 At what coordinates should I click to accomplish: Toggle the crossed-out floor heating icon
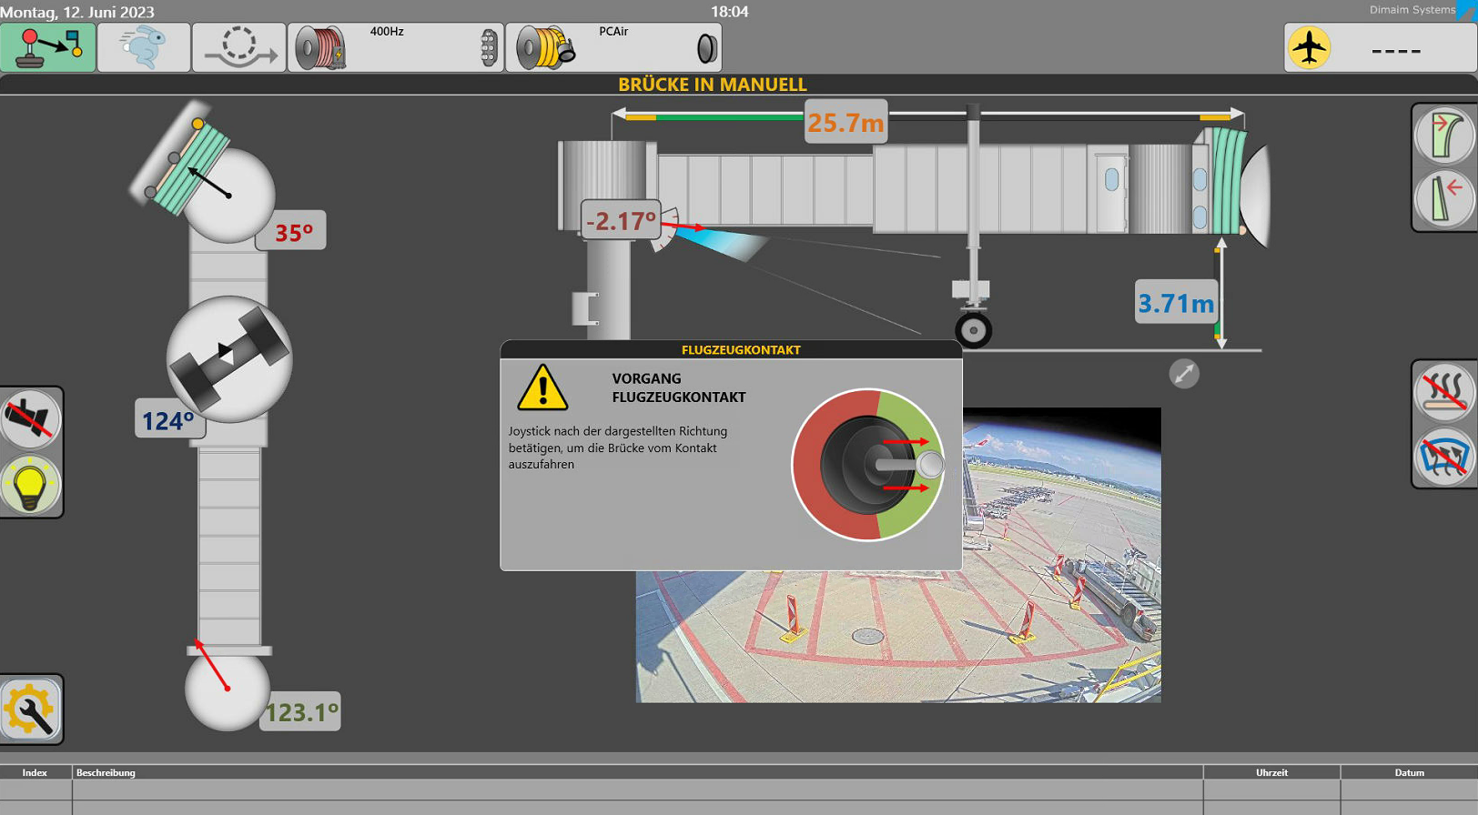click(1444, 393)
